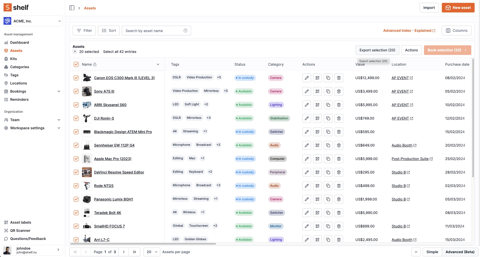Uncheck the Teradek Bolt 4K row
The image size is (480, 257).
[x=76, y=213]
